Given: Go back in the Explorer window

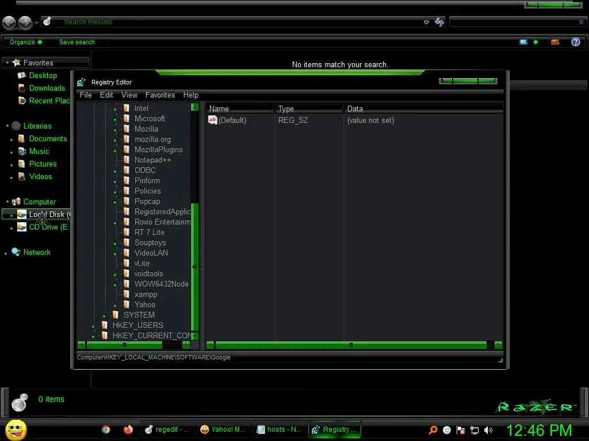Looking at the screenshot, I should point(9,22).
